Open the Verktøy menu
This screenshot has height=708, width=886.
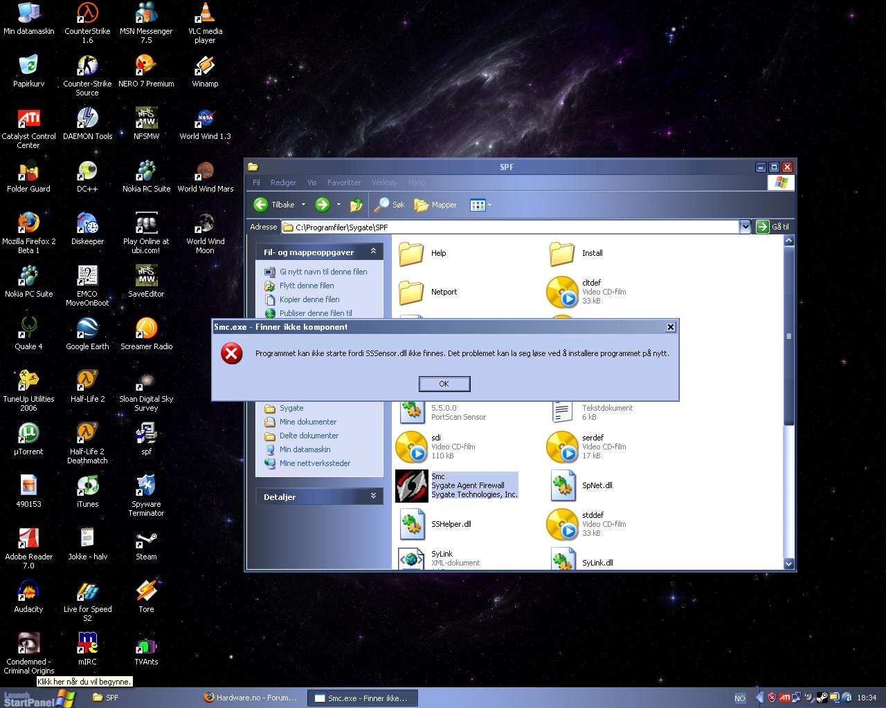pos(385,183)
